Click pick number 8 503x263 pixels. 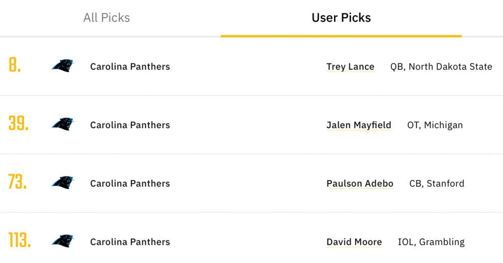[x=15, y=66]
